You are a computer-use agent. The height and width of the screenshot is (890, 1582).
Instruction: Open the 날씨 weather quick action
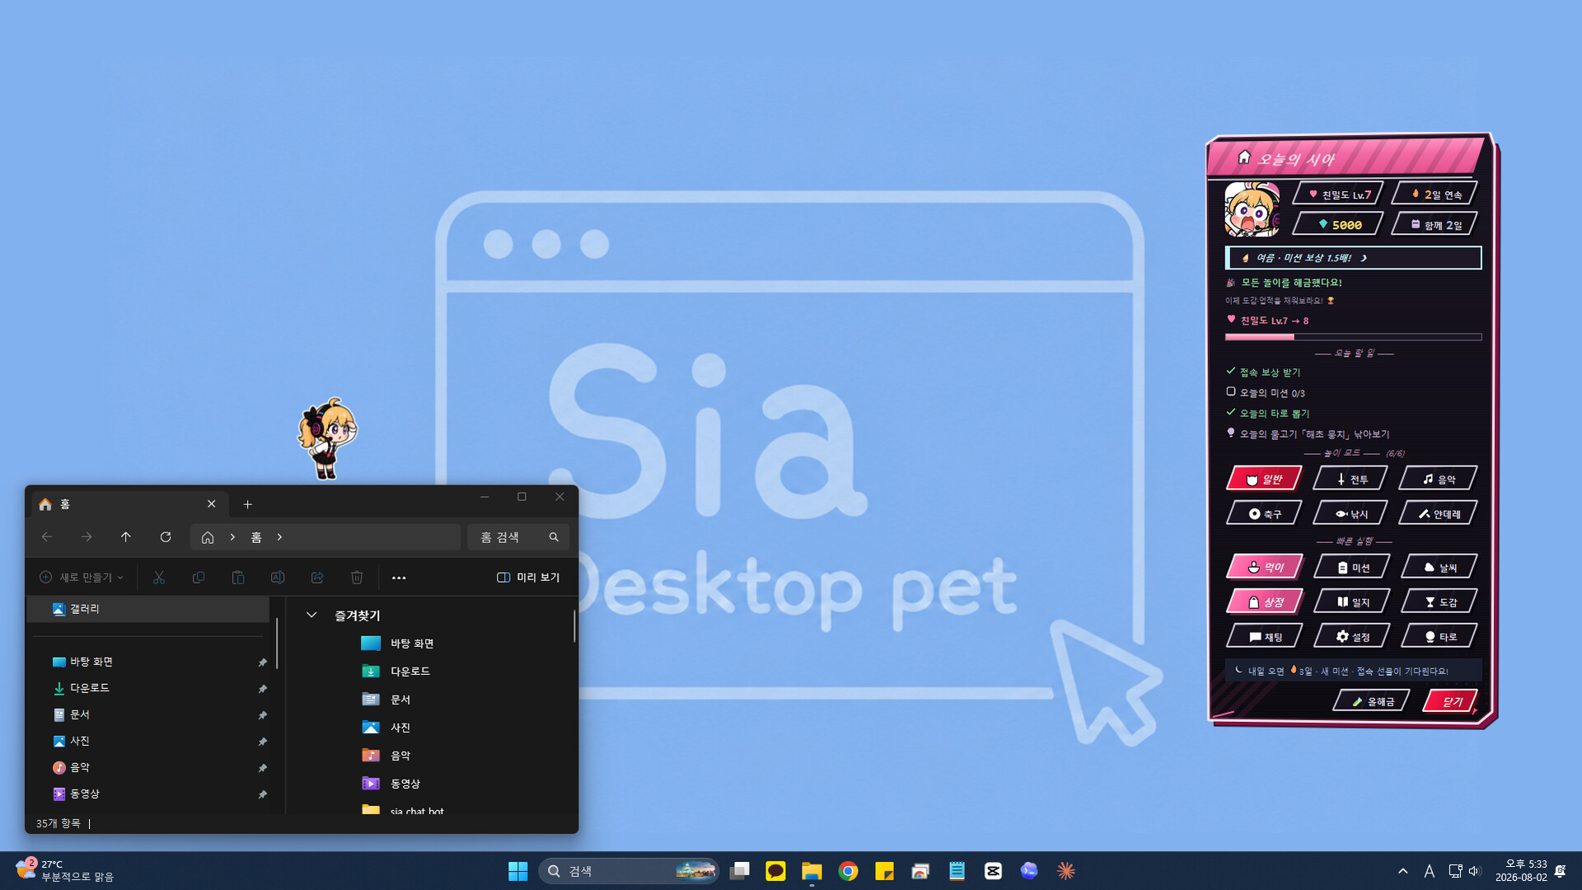coord(1439,567)
